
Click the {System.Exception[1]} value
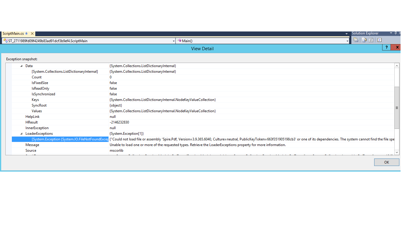126,134
